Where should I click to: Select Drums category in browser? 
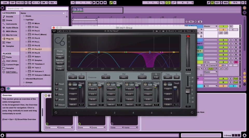(9, 20)
